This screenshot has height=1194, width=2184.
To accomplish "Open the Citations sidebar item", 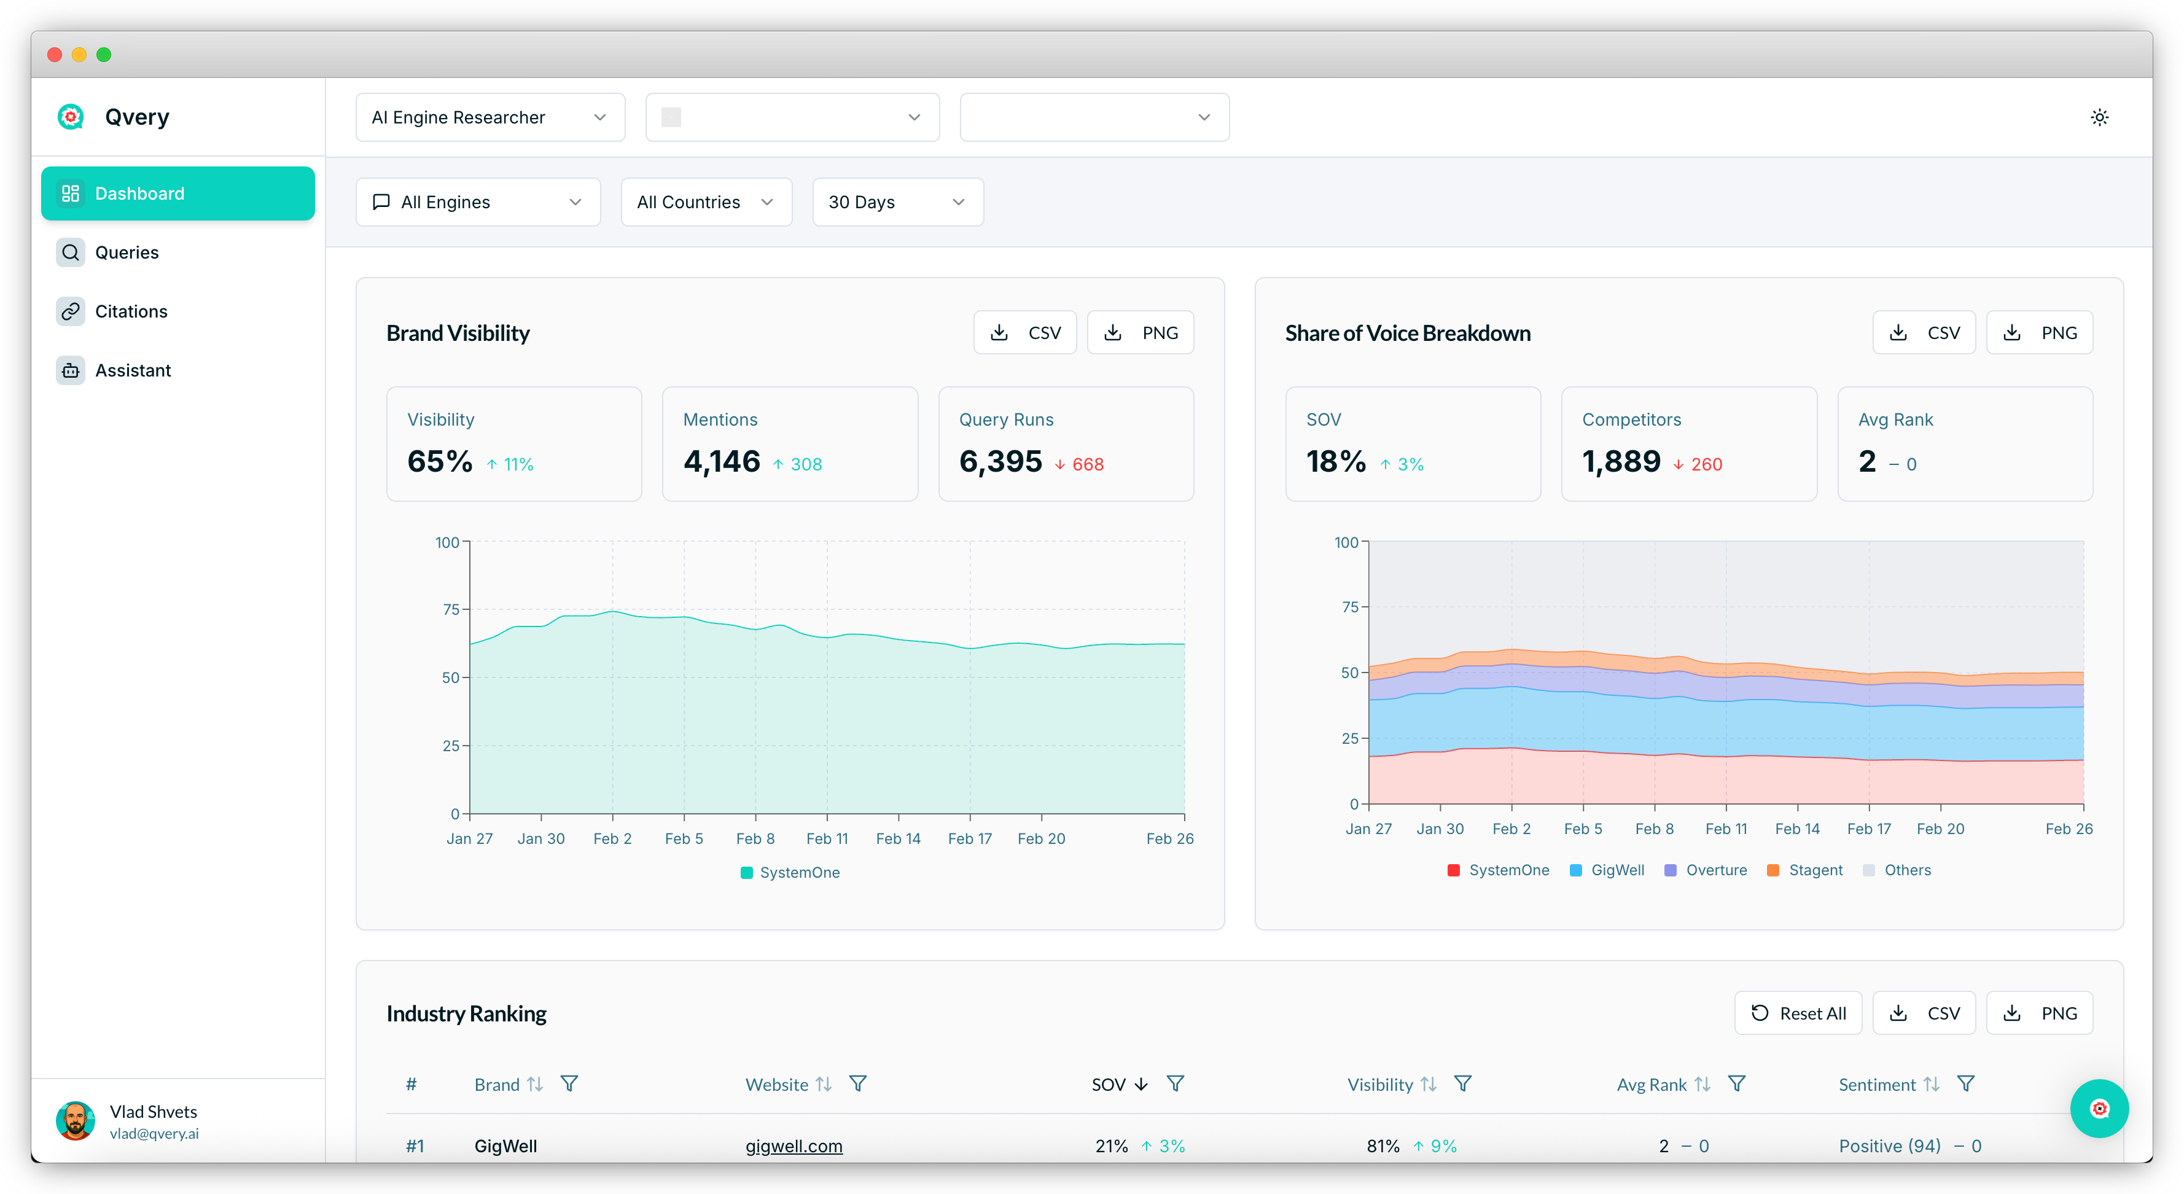I will coord(131,311).
